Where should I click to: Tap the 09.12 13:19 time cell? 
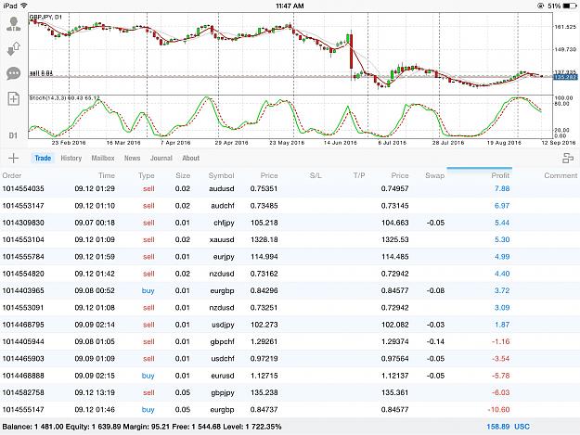[x=95, y=392]
